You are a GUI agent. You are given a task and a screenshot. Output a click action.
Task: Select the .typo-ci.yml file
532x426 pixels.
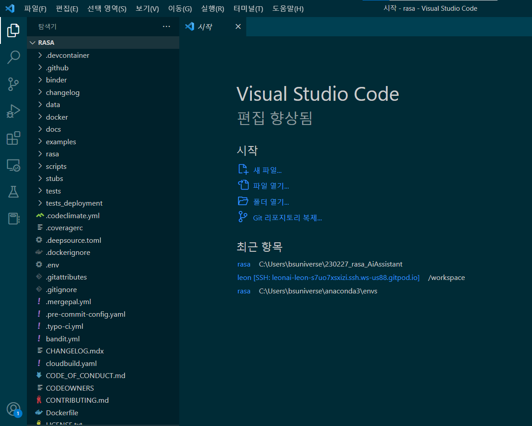(103, 326)
